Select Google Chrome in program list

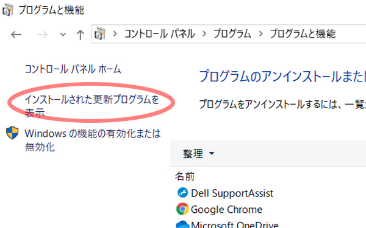226,210
